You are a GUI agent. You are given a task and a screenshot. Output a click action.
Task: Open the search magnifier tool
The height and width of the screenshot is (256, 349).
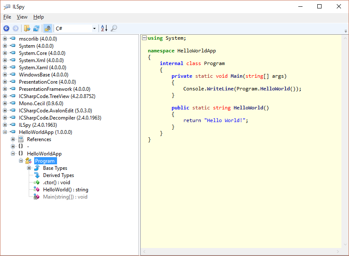click(114, 28)
